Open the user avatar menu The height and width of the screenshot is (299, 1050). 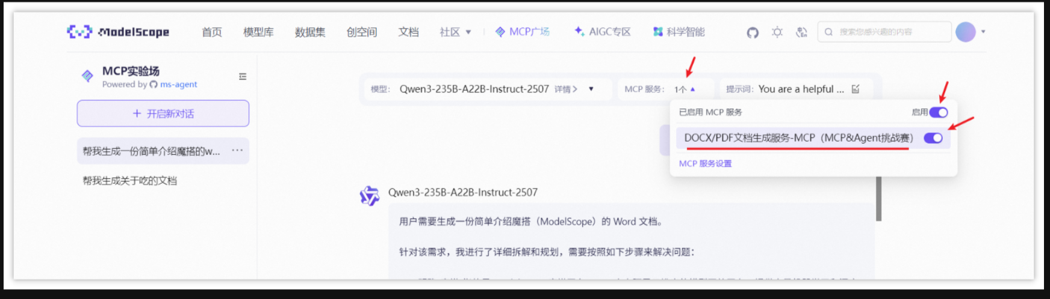(x=966, y=32)
